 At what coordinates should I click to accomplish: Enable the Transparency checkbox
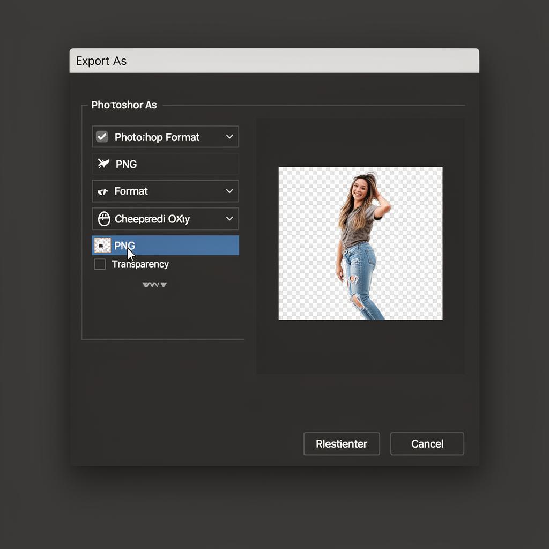click(100, 264)
